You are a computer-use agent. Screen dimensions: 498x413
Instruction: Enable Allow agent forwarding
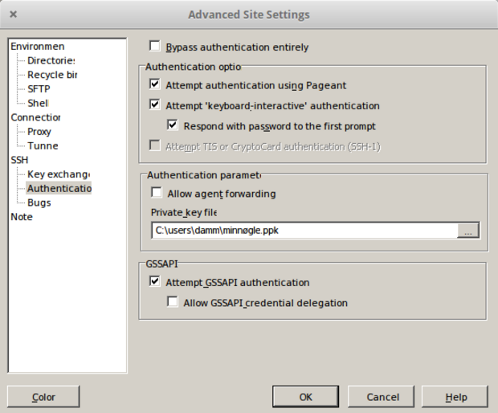157,193
